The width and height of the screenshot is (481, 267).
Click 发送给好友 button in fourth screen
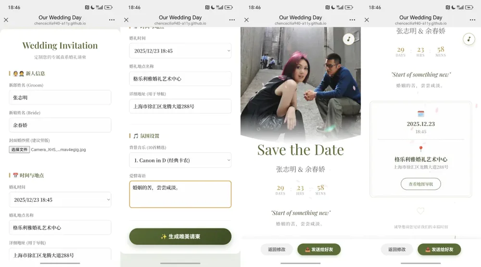coord(439,250)
